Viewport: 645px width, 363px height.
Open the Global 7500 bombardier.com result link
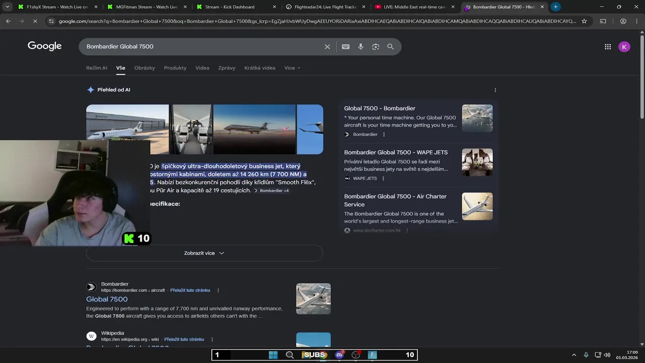click(x=107, y=299)
